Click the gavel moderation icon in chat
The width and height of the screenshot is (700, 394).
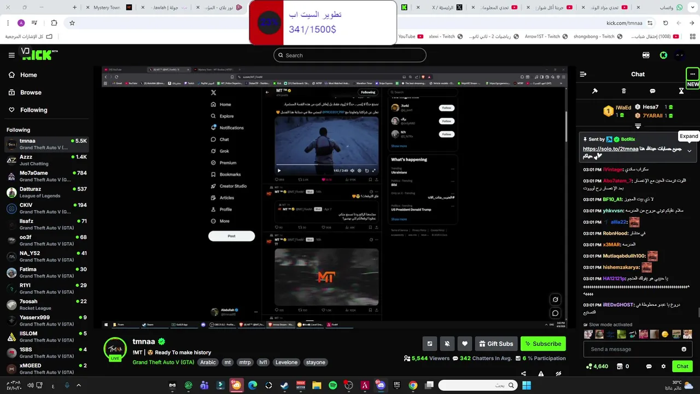tap(595, 91)
